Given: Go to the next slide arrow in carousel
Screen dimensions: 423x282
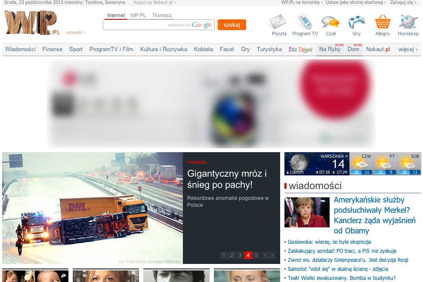Looking at the screenshot, I should [x=272, y=255].
